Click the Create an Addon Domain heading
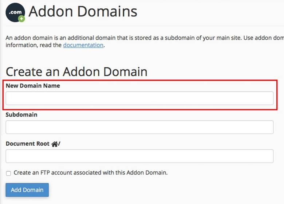Viewport: 284px width, 204px height. click(76, 71)
